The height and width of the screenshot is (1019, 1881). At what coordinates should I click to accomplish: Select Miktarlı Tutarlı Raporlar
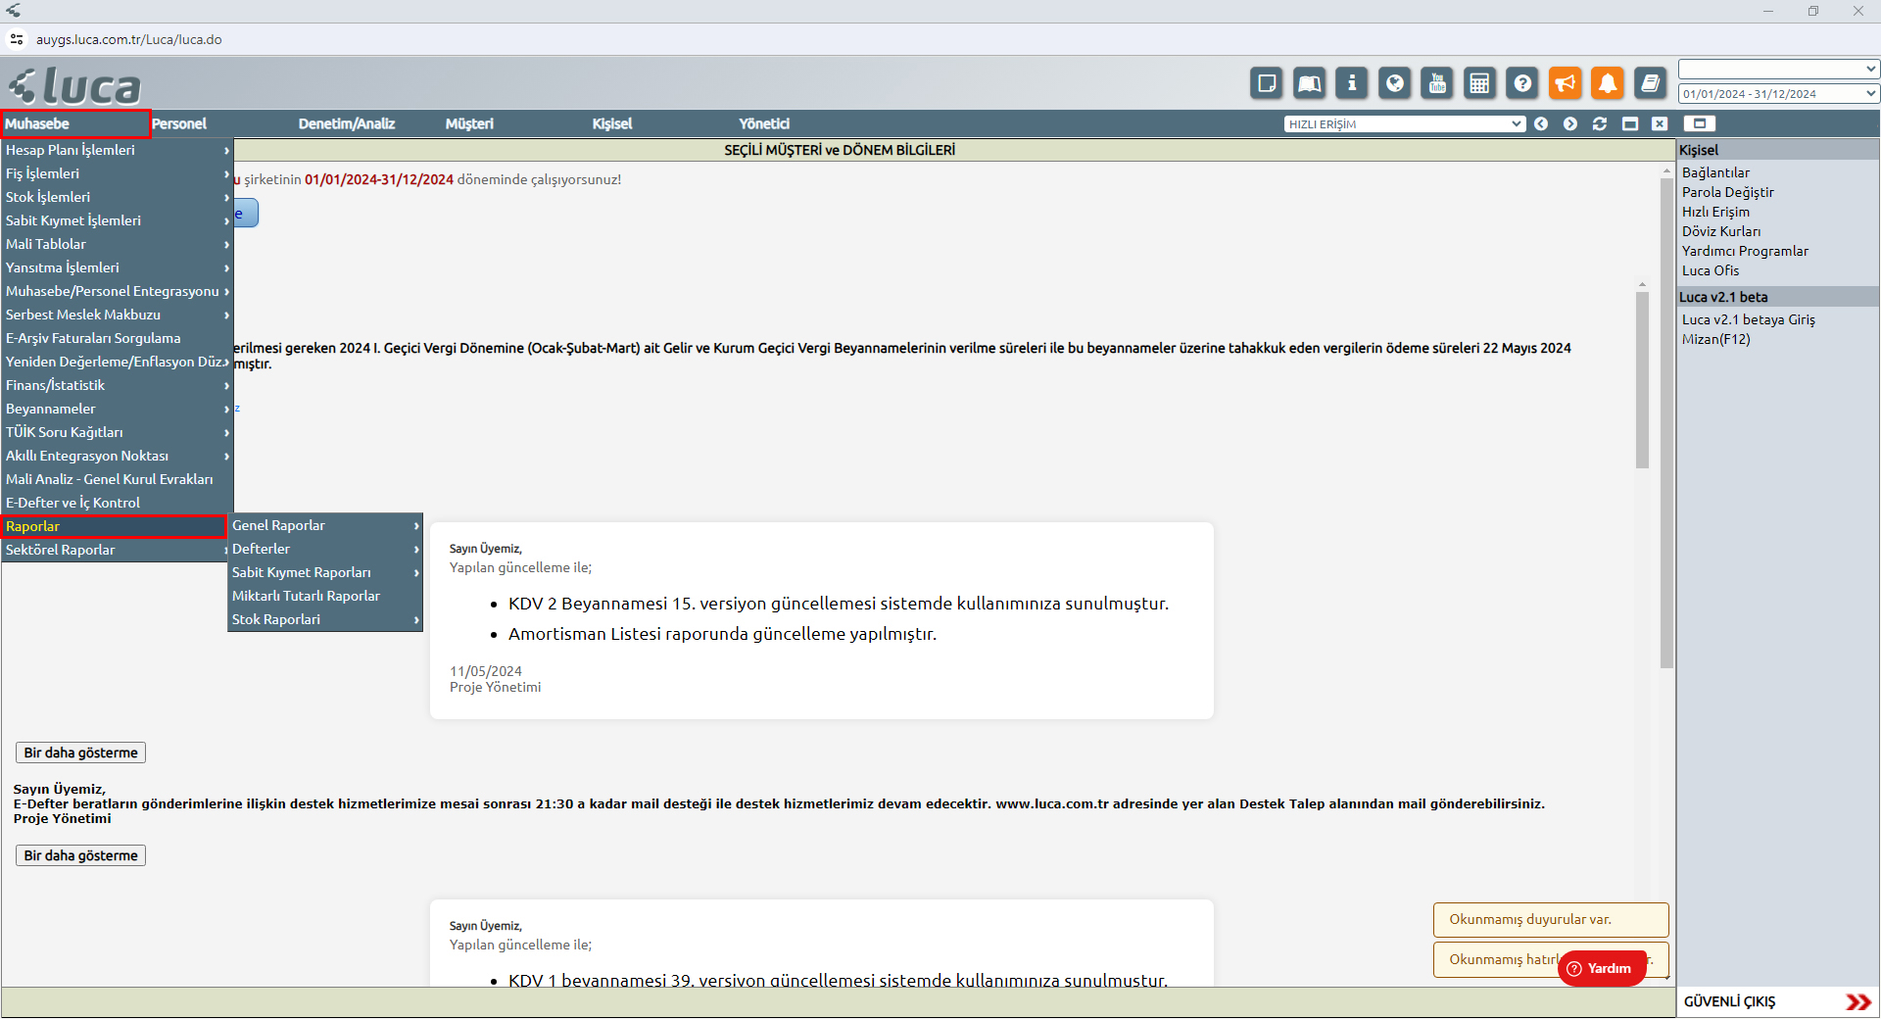[325, 596]
